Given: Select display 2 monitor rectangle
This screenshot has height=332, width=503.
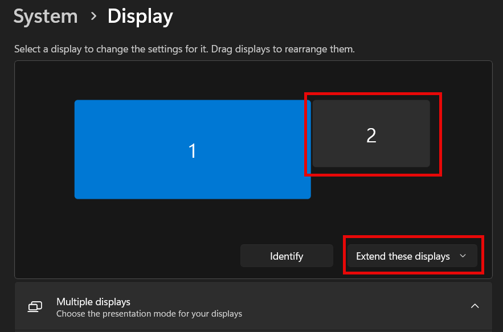Looking at the screenshot, I should (371, 133).
